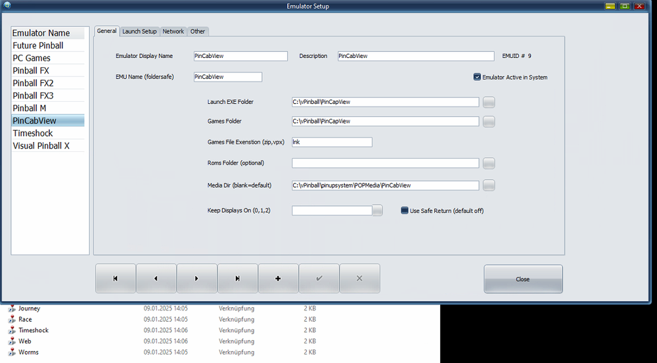Screen dimensions: 657x363
Task: Select Future Pinball in emulator list
Action: coord(48,45)
